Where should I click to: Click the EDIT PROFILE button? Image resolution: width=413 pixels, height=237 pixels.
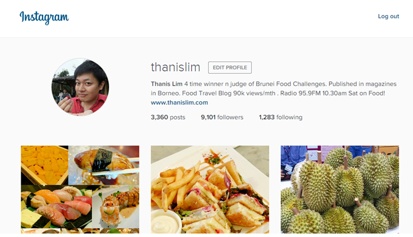click(230, 68)
